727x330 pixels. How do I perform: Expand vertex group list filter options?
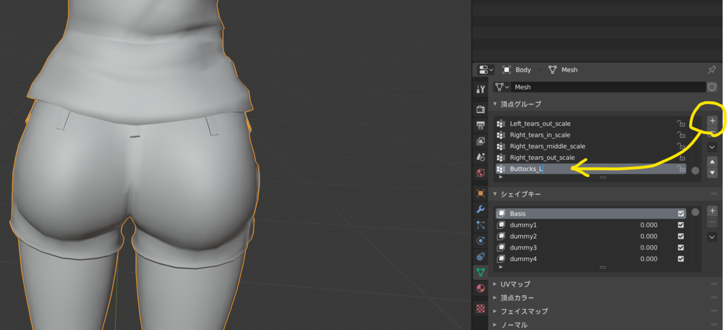501,177
